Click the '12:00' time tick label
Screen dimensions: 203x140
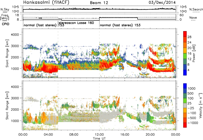99,135
